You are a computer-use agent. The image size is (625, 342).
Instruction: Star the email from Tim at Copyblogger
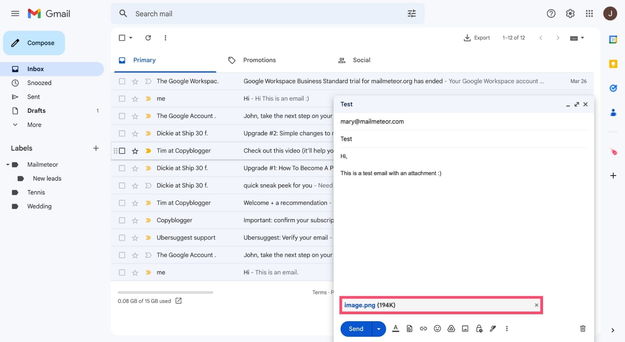135,151
